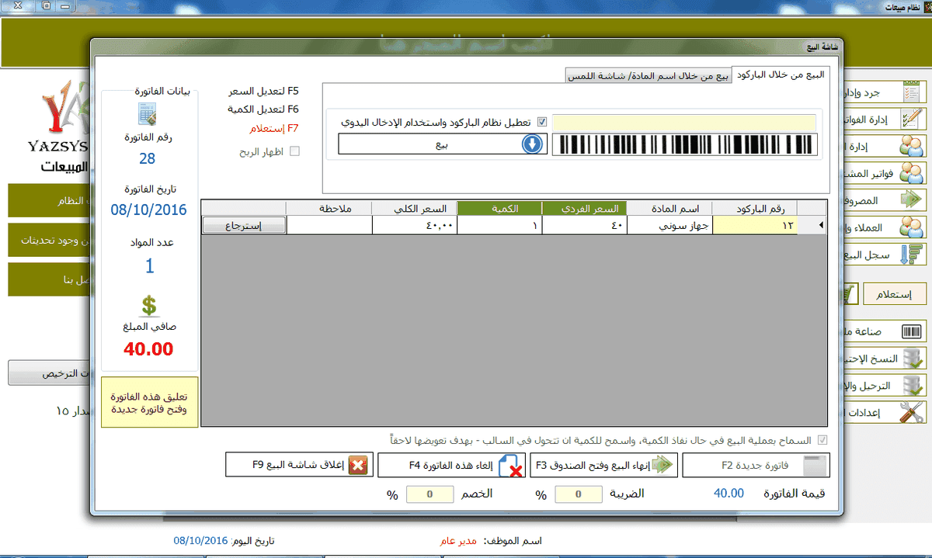This screenshot has width=932, height=558.
Task: Click window icon on فاتورة جديدة F2
Action: point(815,466)
